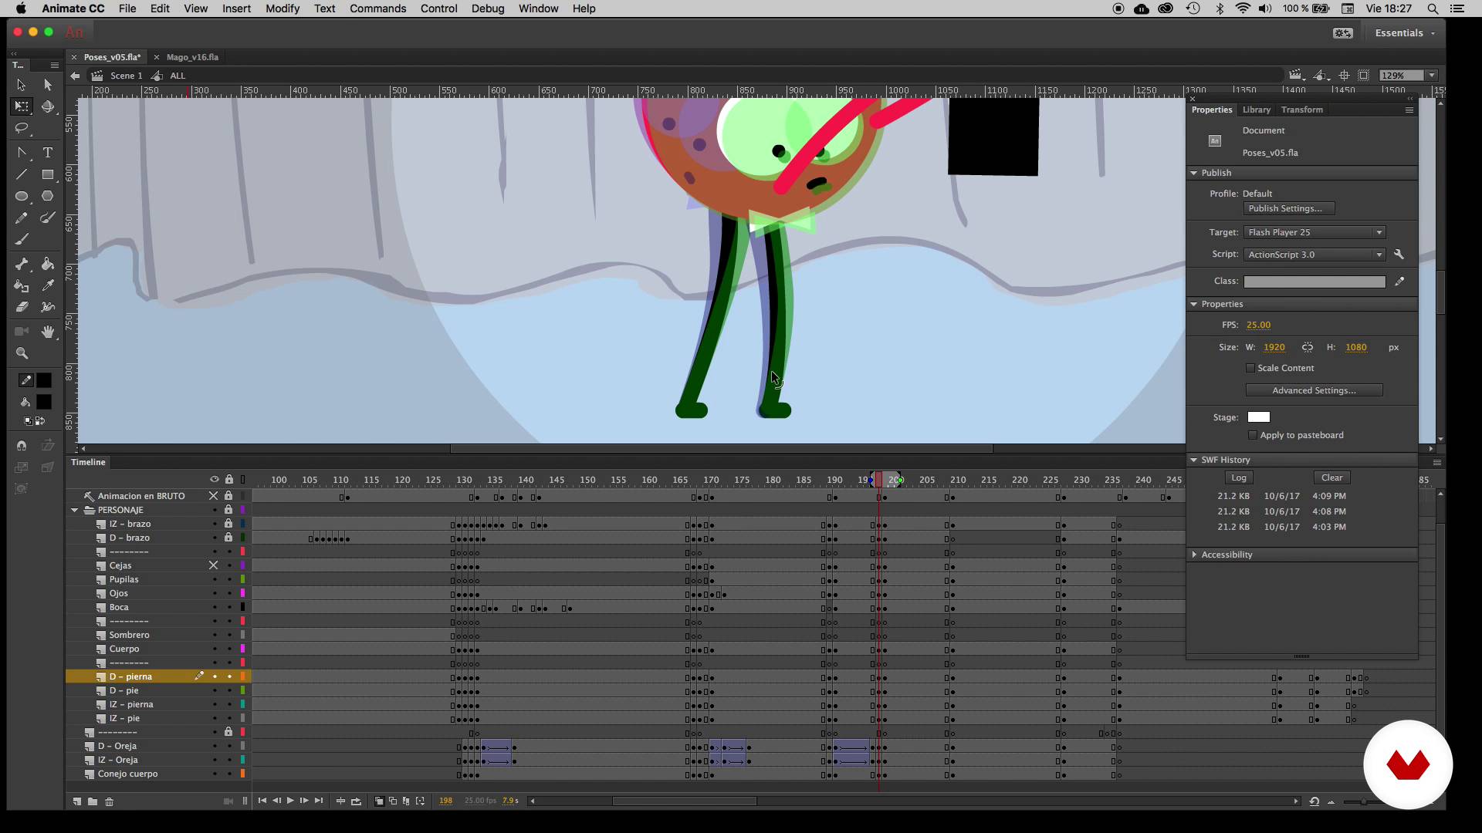Select the Bone tool
Viewport: 1482px width, 833px height.
click(22, 265)
